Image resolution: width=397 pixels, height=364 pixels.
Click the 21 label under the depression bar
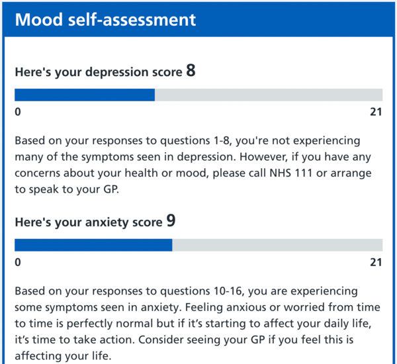tap(376, 112)
